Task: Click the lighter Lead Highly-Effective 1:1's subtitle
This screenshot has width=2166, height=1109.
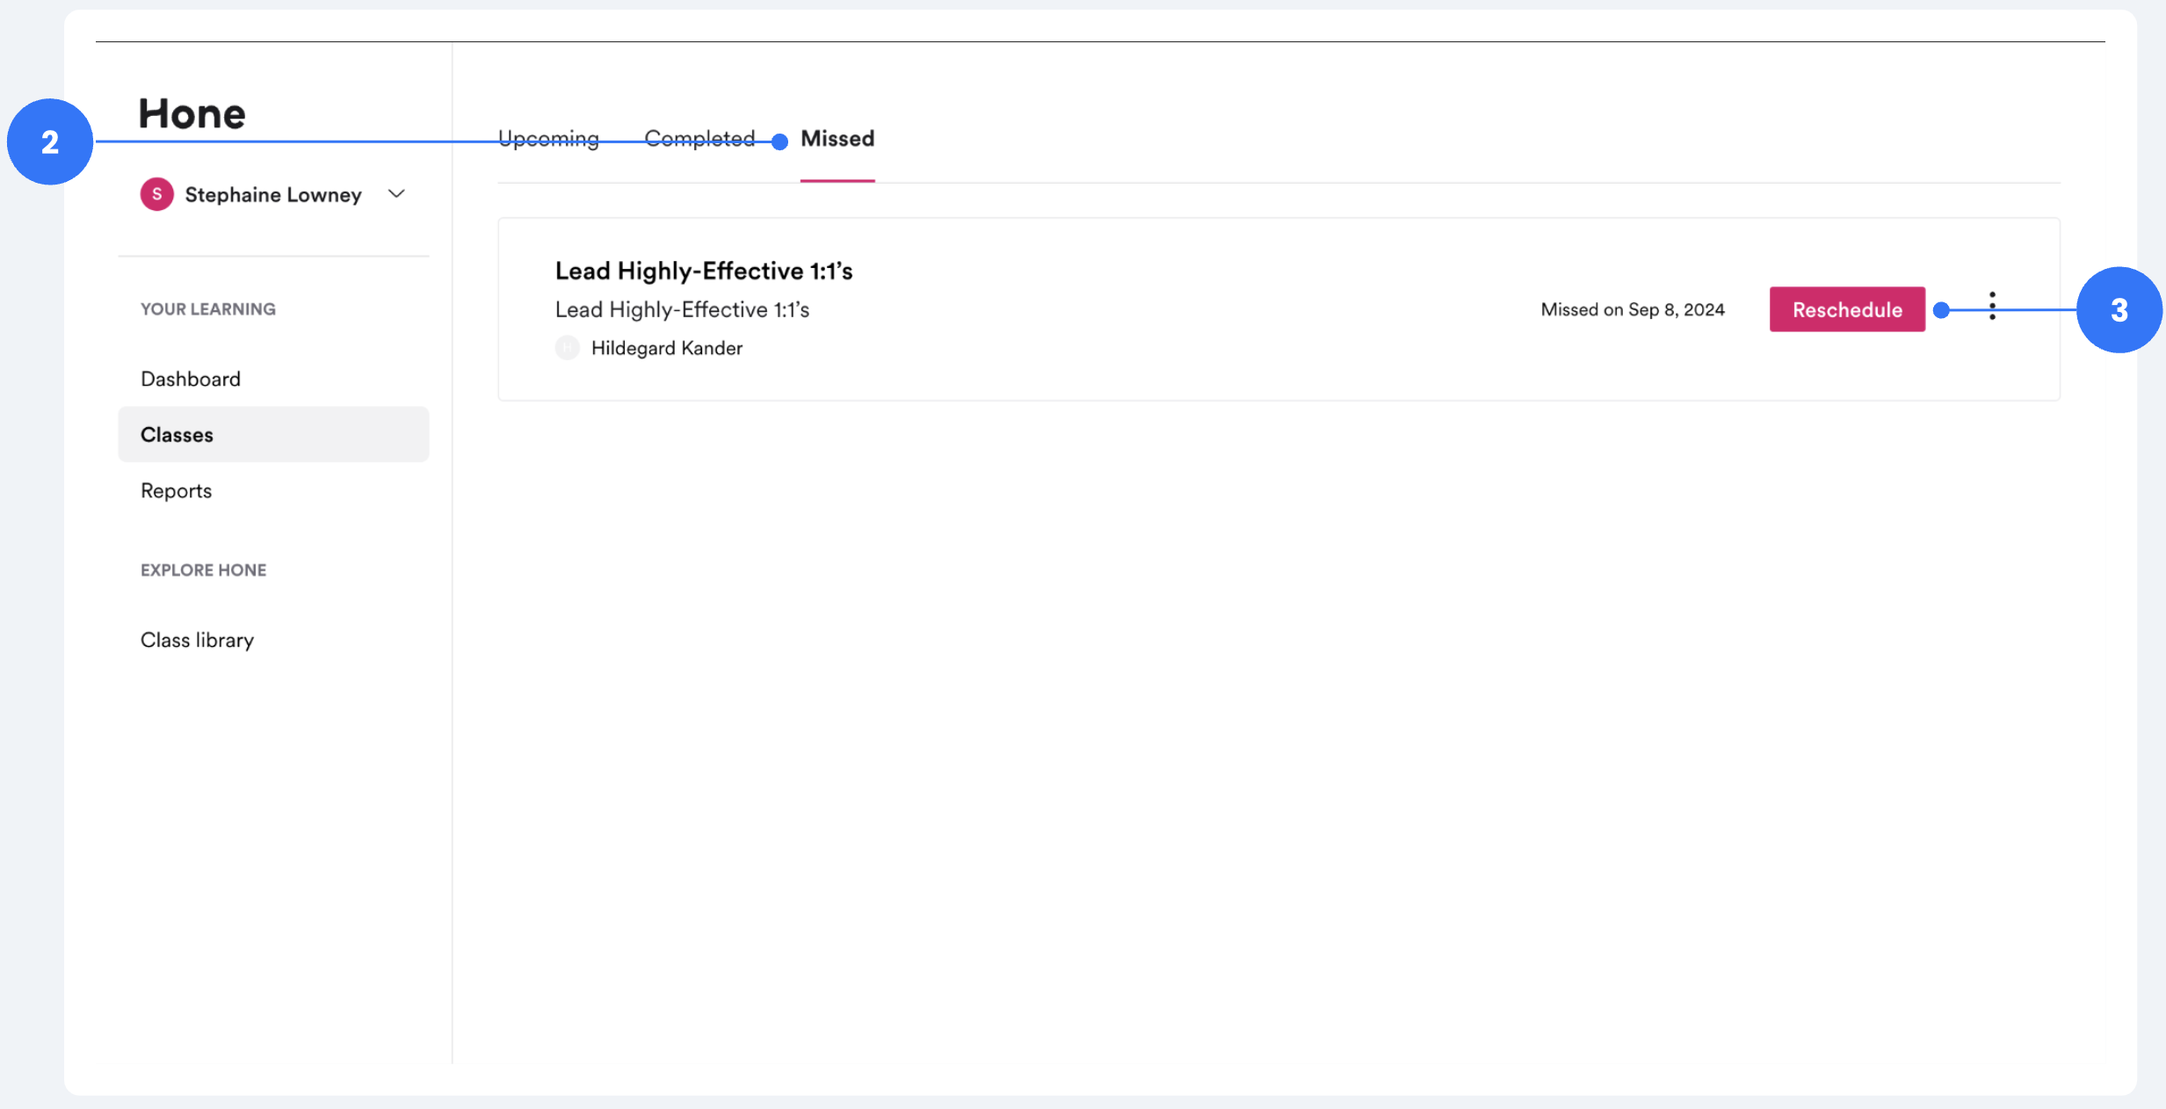Action: click(x=682, y=309)
